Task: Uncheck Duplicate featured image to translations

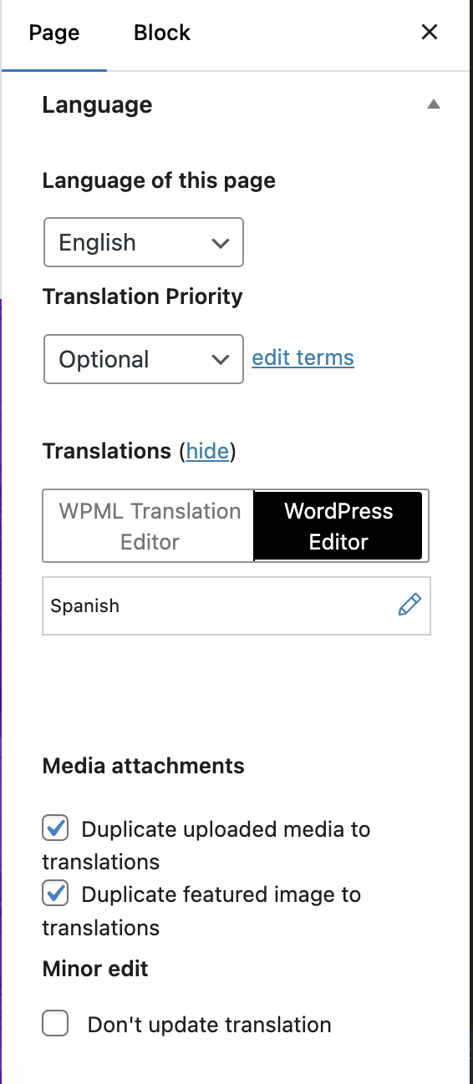Action: click(x=55, y=894)
